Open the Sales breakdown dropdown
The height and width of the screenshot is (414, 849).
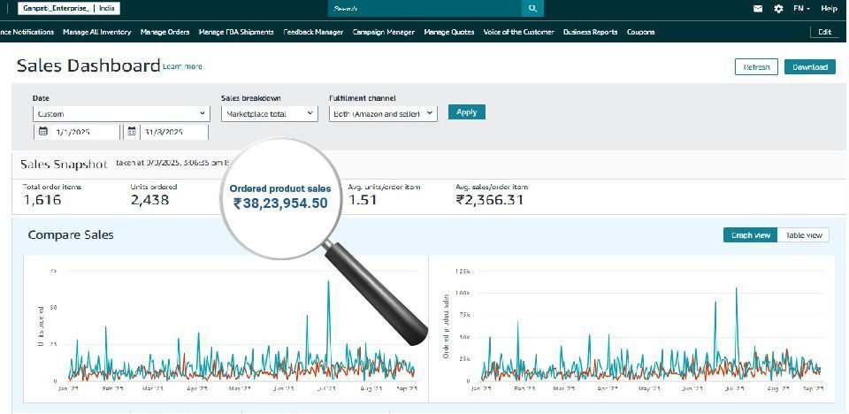269,113
